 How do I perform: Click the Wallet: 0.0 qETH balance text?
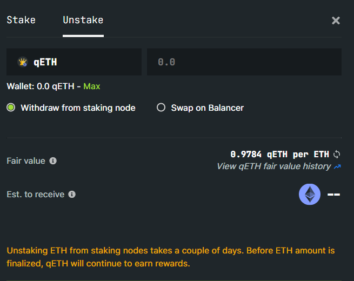[x=41, y=86]
